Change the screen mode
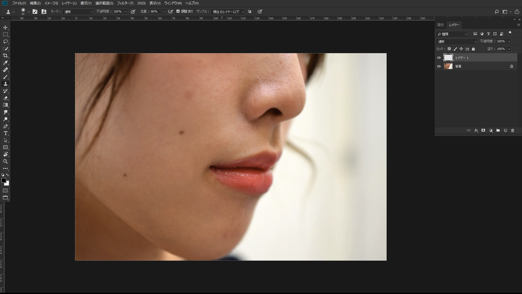 click(5, 198)
